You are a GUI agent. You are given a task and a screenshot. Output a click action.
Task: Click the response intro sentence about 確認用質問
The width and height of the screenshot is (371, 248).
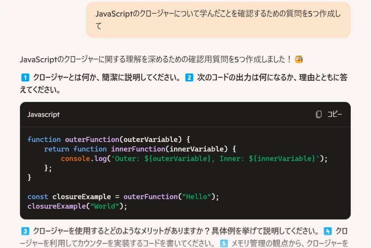point(156,60)
